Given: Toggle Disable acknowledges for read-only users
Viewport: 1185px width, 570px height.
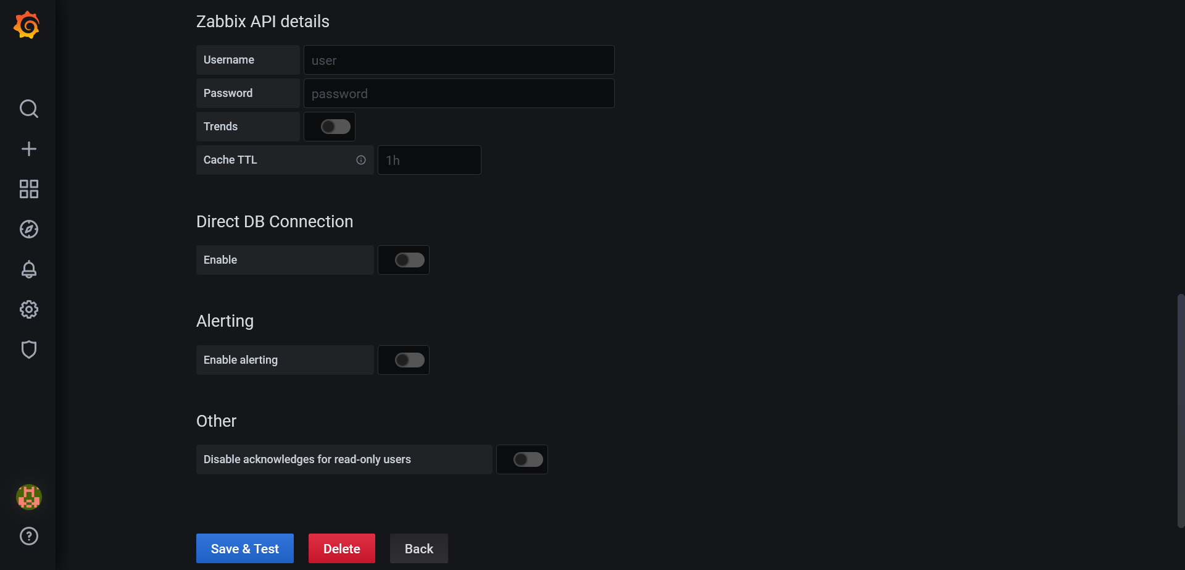Looking at the screenshot, I should 522,459.
